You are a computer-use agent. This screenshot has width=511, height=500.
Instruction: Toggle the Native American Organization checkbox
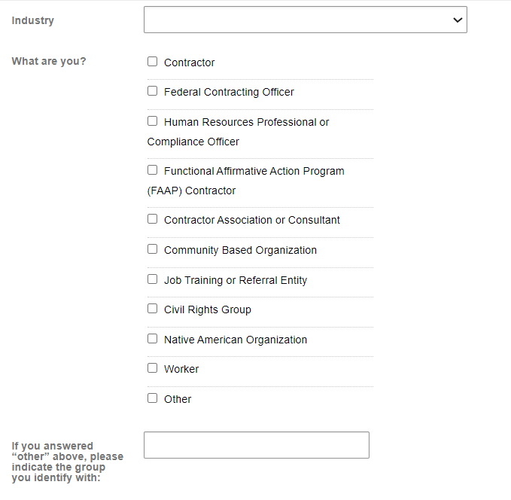[x=153, y=339]
